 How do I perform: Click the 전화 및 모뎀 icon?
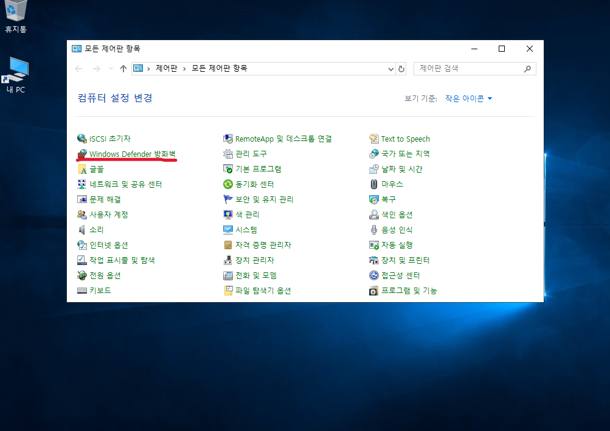click(227, 275)
